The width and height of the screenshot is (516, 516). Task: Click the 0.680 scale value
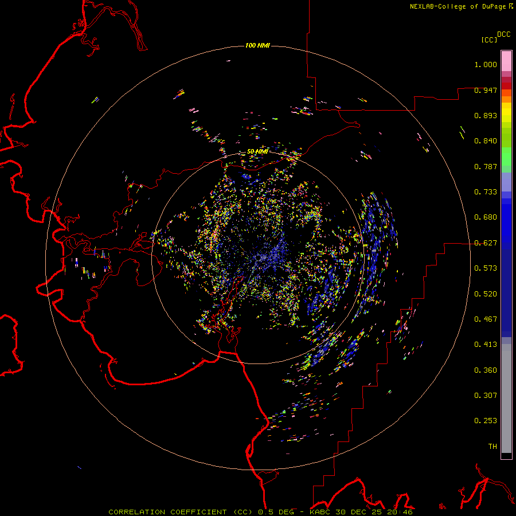(x=486, y=217)
